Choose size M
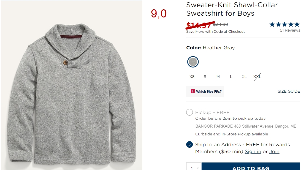Image resolution: width=308 pixels, height=170 pixels. [x=218, y=77]
